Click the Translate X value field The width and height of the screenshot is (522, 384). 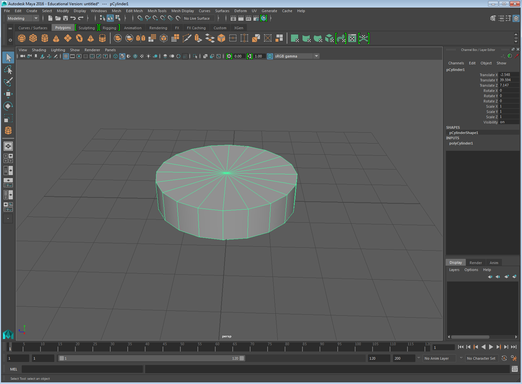[509, 75]
